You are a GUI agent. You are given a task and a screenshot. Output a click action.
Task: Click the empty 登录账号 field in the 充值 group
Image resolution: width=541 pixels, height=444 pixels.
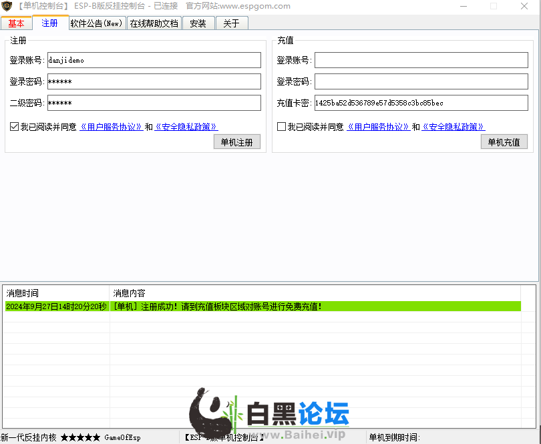click(x=421, y=60)
